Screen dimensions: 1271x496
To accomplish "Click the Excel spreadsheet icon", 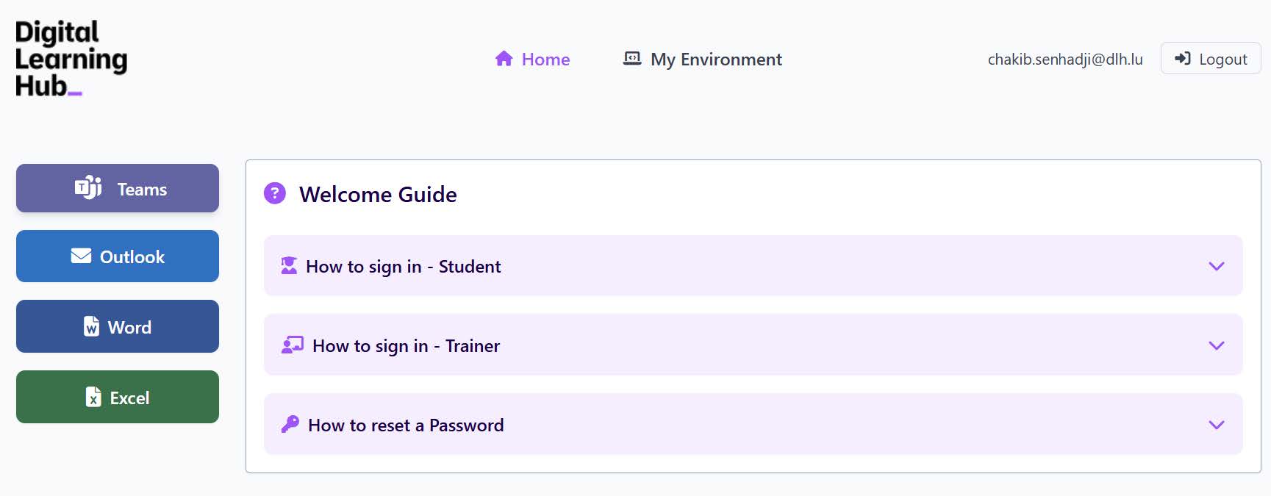I will pos(93,398).
